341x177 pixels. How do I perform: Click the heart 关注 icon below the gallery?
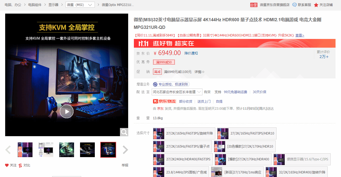[x=7, y=165]
